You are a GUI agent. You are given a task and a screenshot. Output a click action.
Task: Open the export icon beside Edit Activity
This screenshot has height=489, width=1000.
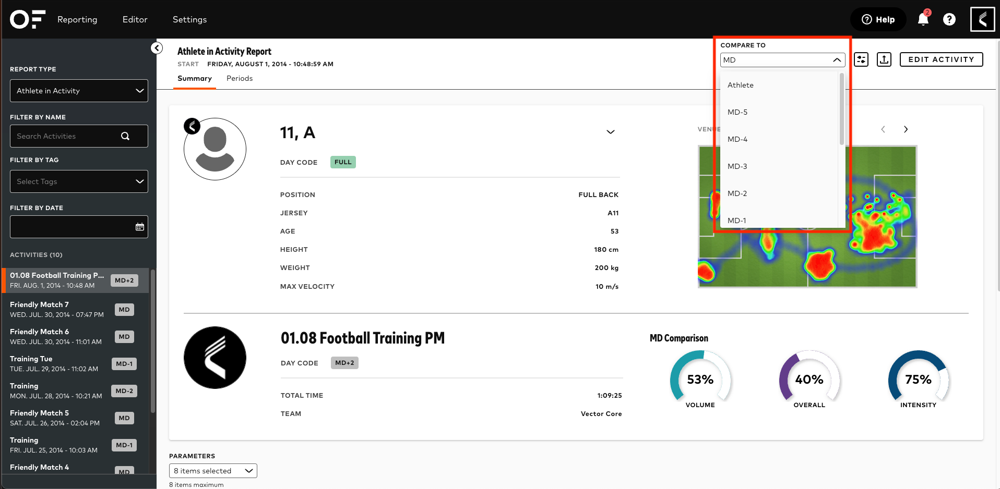pos(884,59)
